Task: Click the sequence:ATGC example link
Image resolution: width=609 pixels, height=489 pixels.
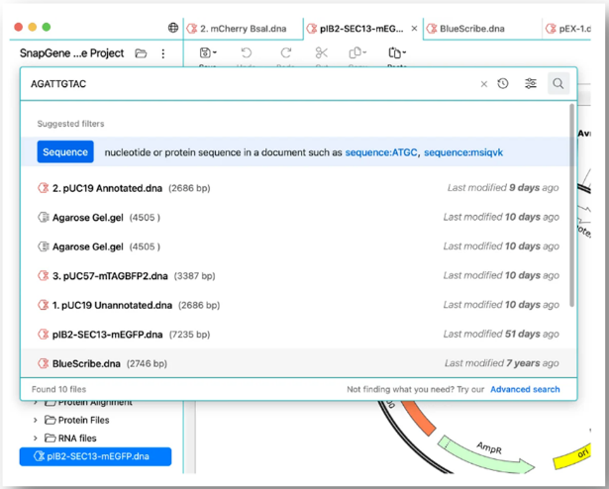Action: [381, 152]
